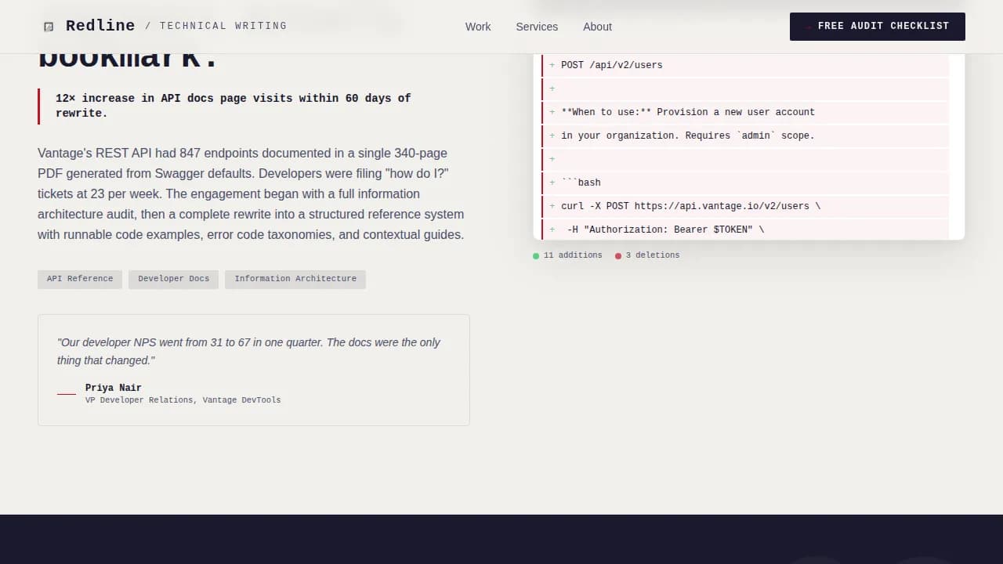Click the '```bash' diff line
The height and width of the screenshot is (564, 1003).
[745, 183]
